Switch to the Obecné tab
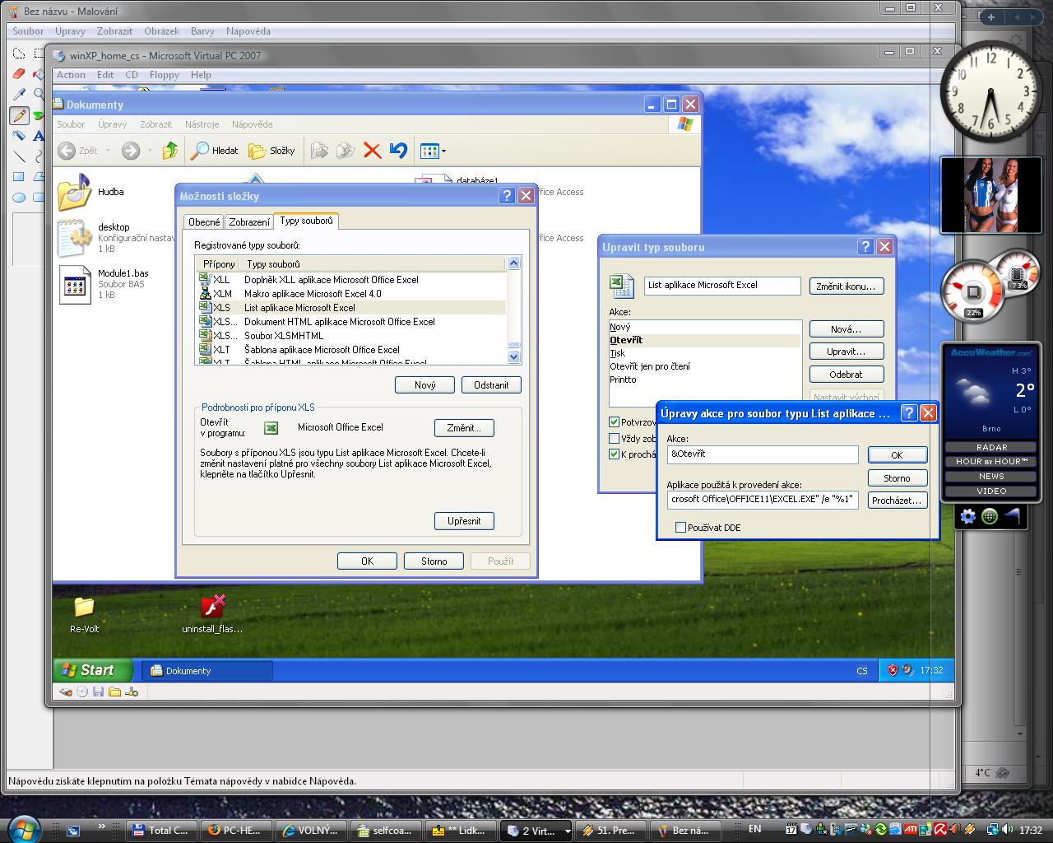This screenshot has height=843, width=1053. (x=204, y=222)
